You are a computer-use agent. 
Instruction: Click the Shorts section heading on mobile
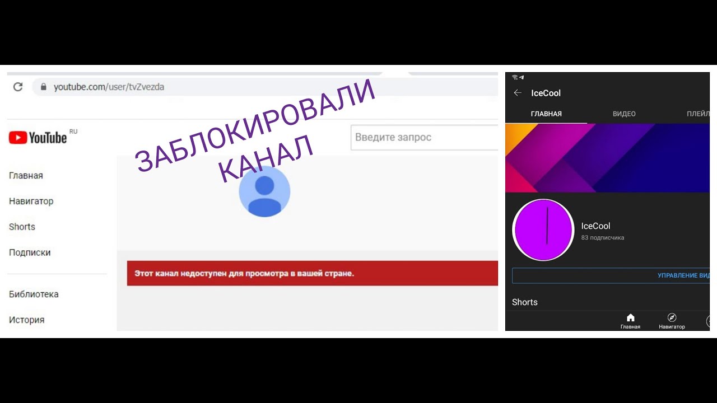click(x=525, y=302)
